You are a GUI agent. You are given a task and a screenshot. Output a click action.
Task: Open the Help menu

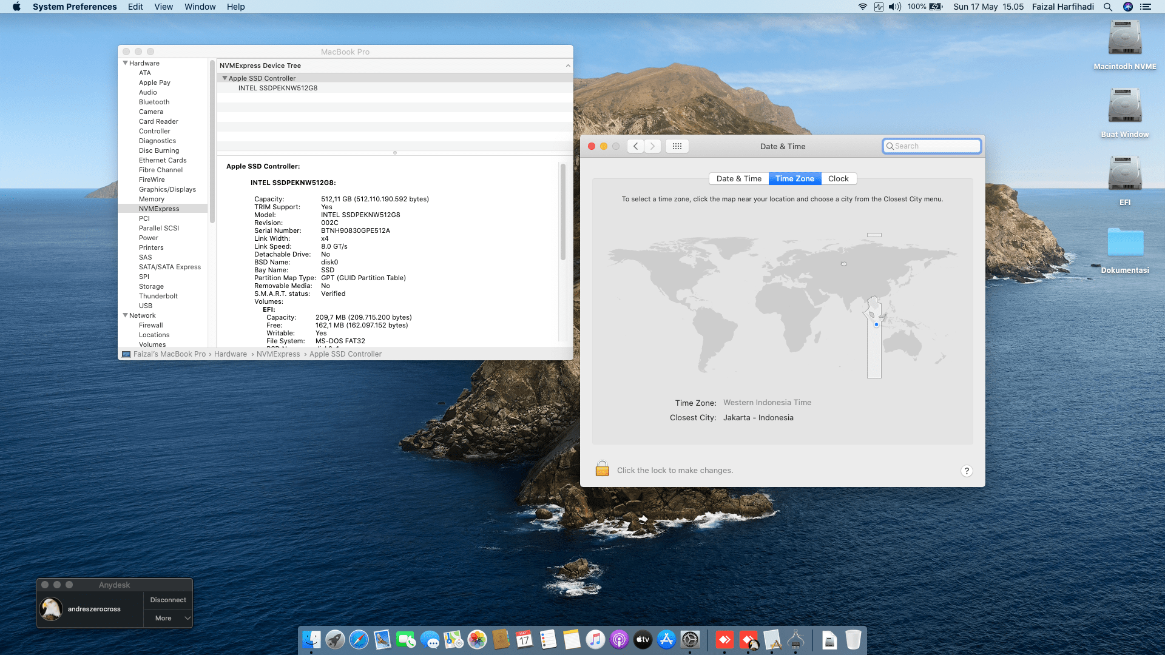pos(235,7)
